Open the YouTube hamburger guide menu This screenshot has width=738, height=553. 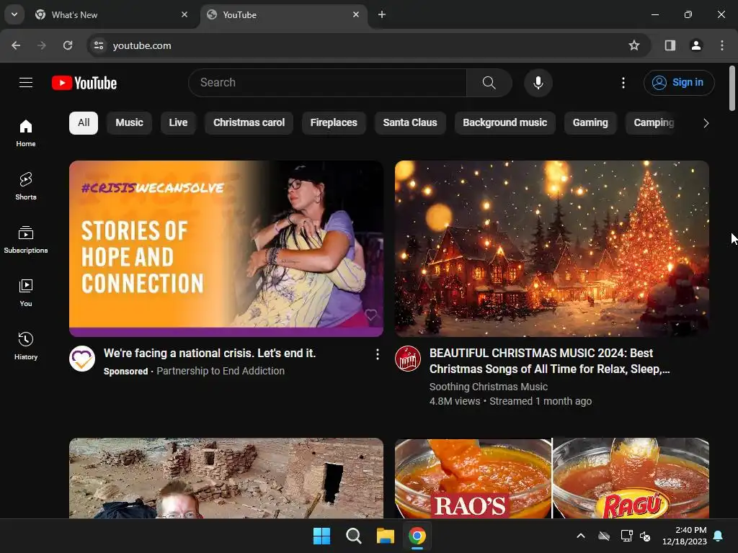click(26, 83)
